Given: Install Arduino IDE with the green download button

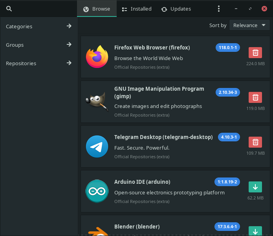Looking at the screenshot, I should pos(255,187).
